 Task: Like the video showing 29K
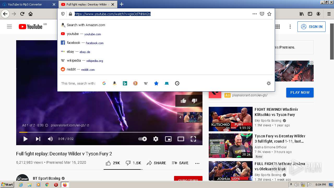pyautogui.click(x=113, y=163)
